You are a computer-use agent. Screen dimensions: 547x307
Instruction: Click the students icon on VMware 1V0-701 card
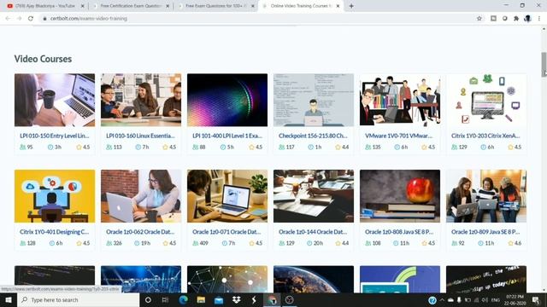[368, 148]
